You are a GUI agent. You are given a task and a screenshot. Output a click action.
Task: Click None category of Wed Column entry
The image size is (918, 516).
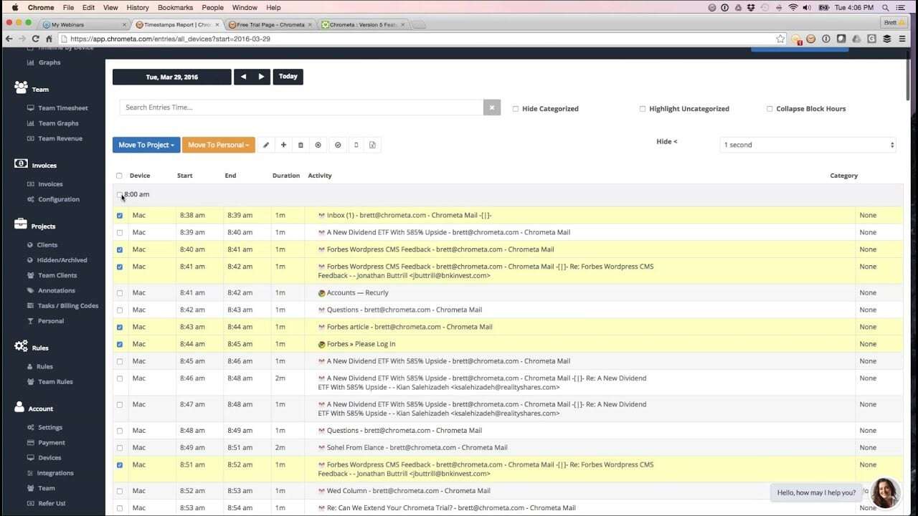[868, 491]
